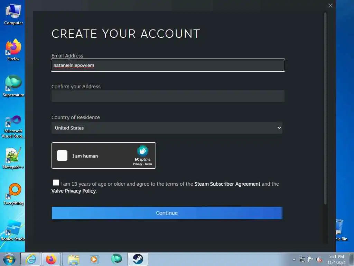The image size is (354, 266).
Task: Open the Computer desktop icon
Action: point(13,14)
